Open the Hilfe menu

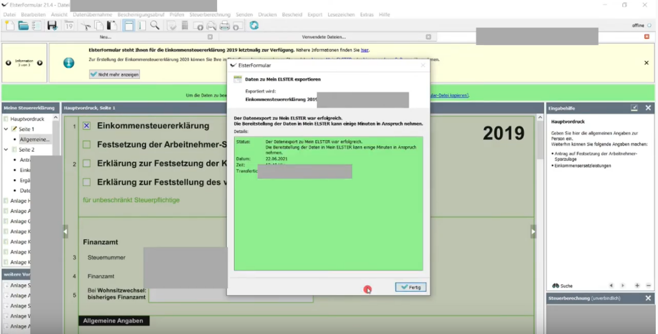pos(385,15)
